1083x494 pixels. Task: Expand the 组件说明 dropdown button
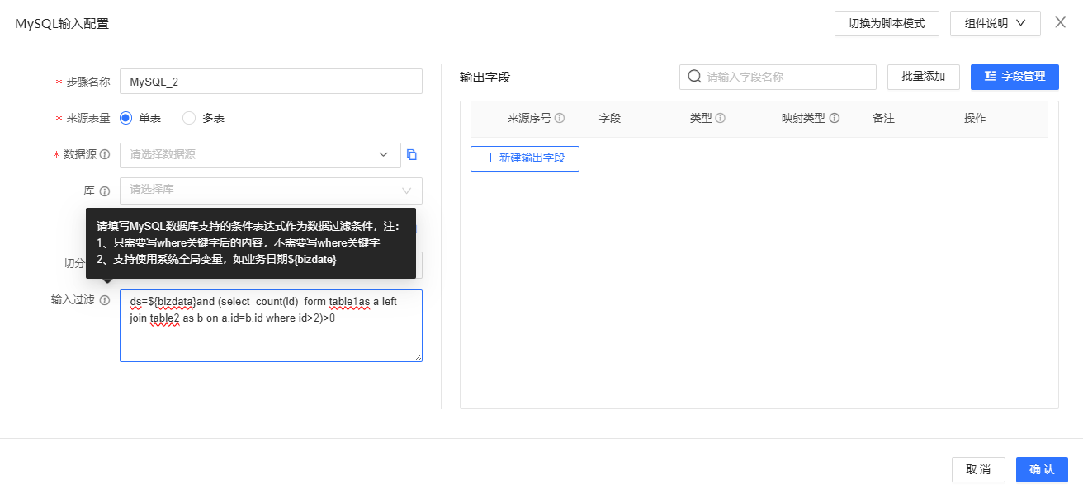click(x=995, y=23)
